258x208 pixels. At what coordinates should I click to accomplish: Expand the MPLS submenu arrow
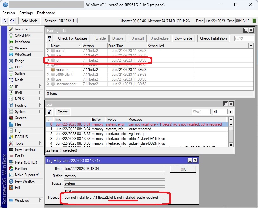[x=40, y=99]
